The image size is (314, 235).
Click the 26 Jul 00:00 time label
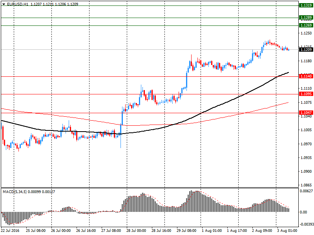pos(61,231)
